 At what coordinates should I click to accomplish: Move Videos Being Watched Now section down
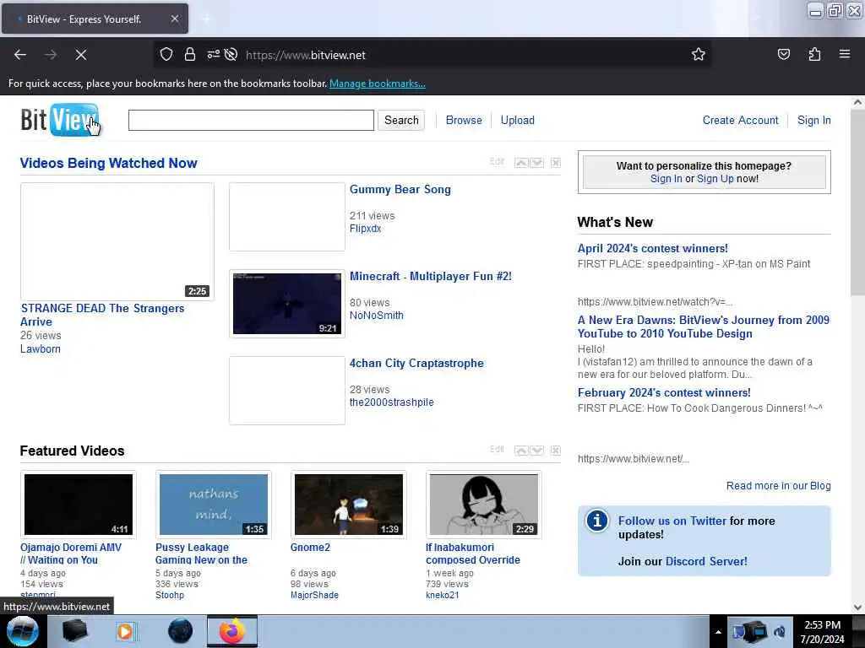pos(536,163)
